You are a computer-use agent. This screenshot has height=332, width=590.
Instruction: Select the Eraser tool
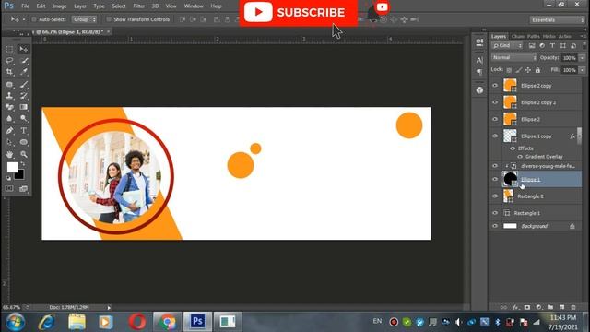coord(9,107)
